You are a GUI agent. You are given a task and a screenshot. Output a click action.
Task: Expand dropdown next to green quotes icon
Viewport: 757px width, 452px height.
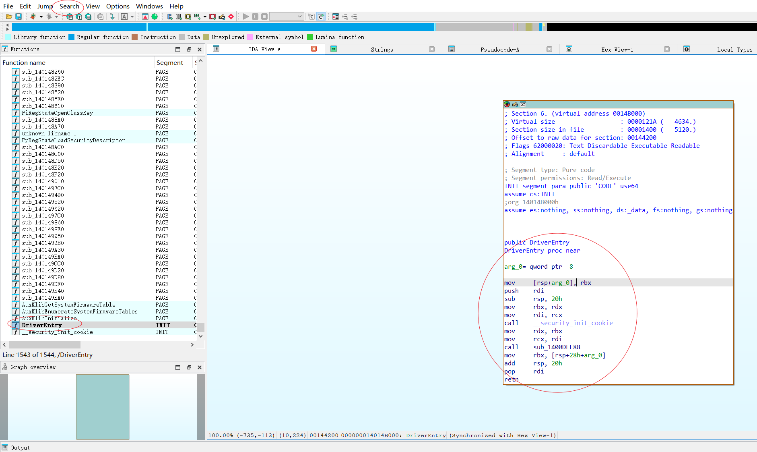tap(205, 17)
